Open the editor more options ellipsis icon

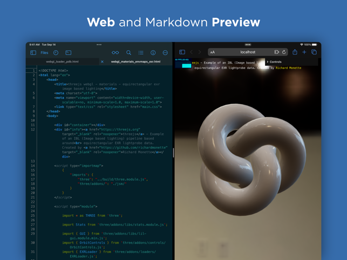click(x=165, y=53)
